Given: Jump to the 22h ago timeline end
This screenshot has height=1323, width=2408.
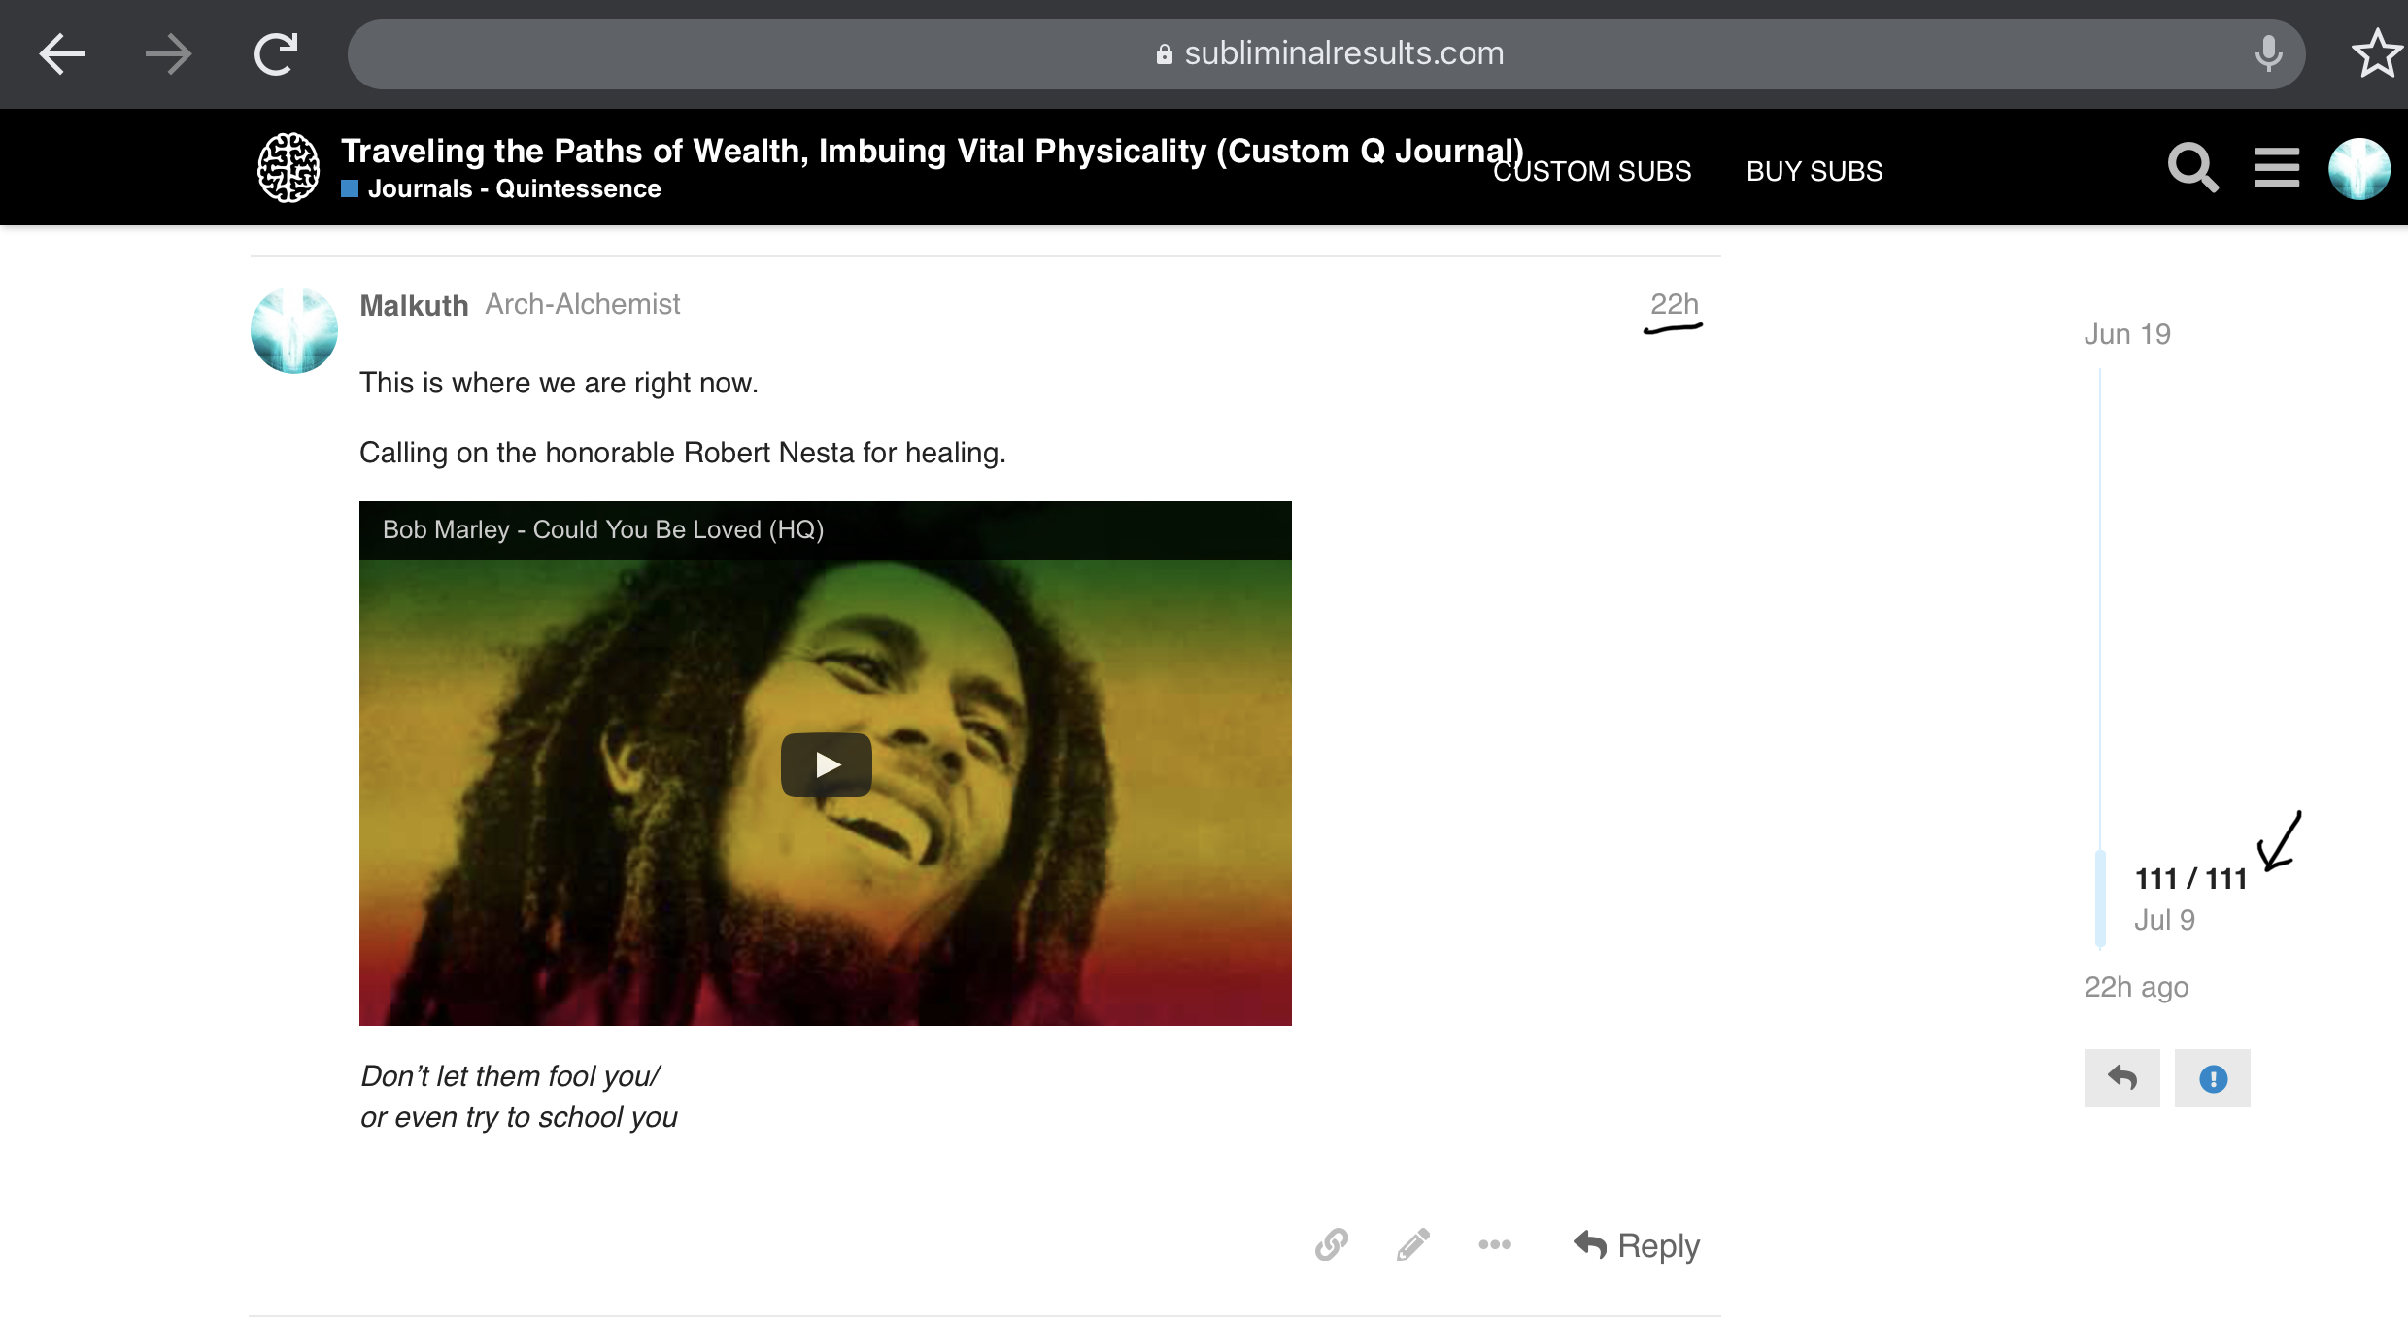Looking at the screenshot, I should (x=2136, y=987).
